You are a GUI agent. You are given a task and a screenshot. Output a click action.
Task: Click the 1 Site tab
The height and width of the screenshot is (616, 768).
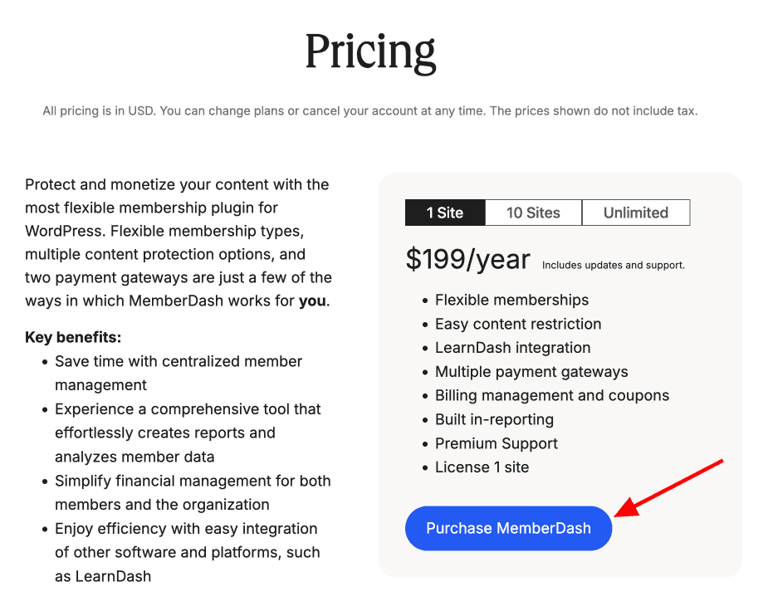click(x=445, y=213)
